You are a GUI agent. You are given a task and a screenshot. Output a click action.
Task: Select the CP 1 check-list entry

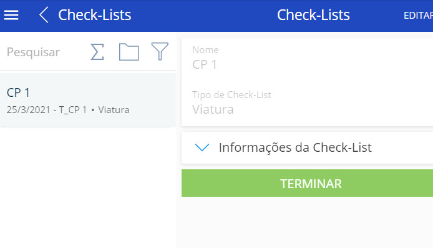coord(88,100)
